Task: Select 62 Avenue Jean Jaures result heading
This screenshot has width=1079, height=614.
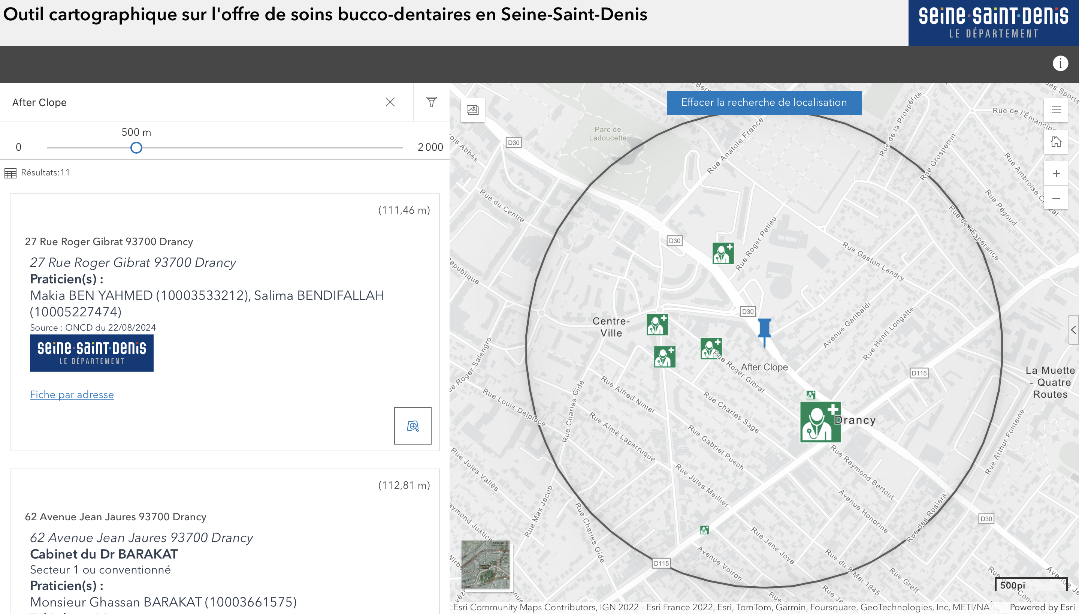Action: [115, 517]
